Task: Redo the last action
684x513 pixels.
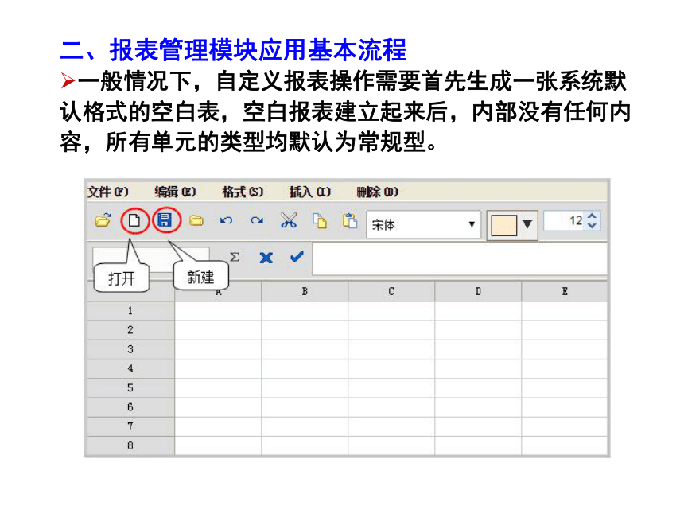Action: click(257, 220)
